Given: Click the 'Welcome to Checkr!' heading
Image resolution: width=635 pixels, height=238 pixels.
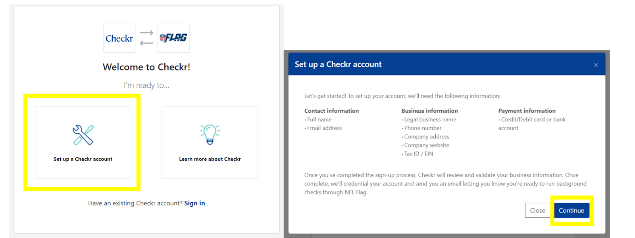Looking at the screenshot, I should tap(146, 67).
